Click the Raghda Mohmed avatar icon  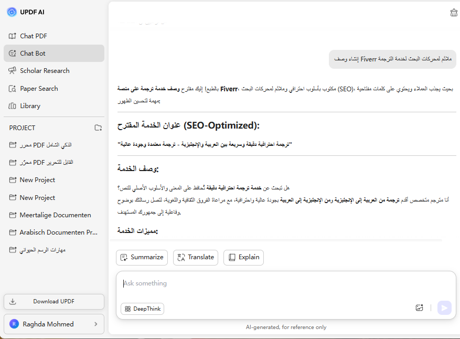[x=14, y=324]
